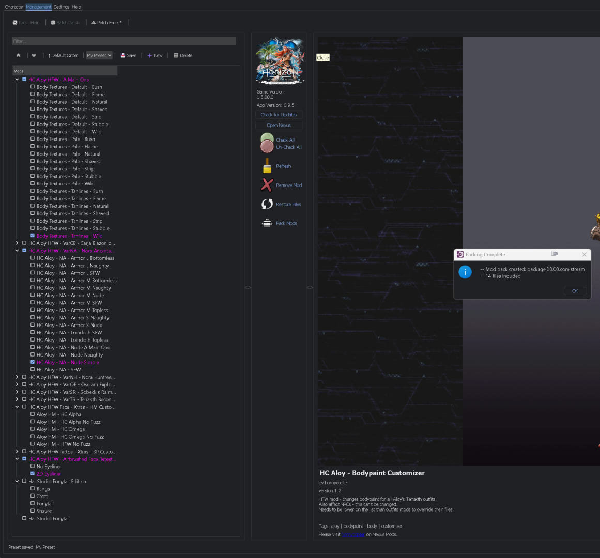Tick the HairStudio Ponytail checkbox
The width and height of the screenshot is (600, 558).
(24, 518)
